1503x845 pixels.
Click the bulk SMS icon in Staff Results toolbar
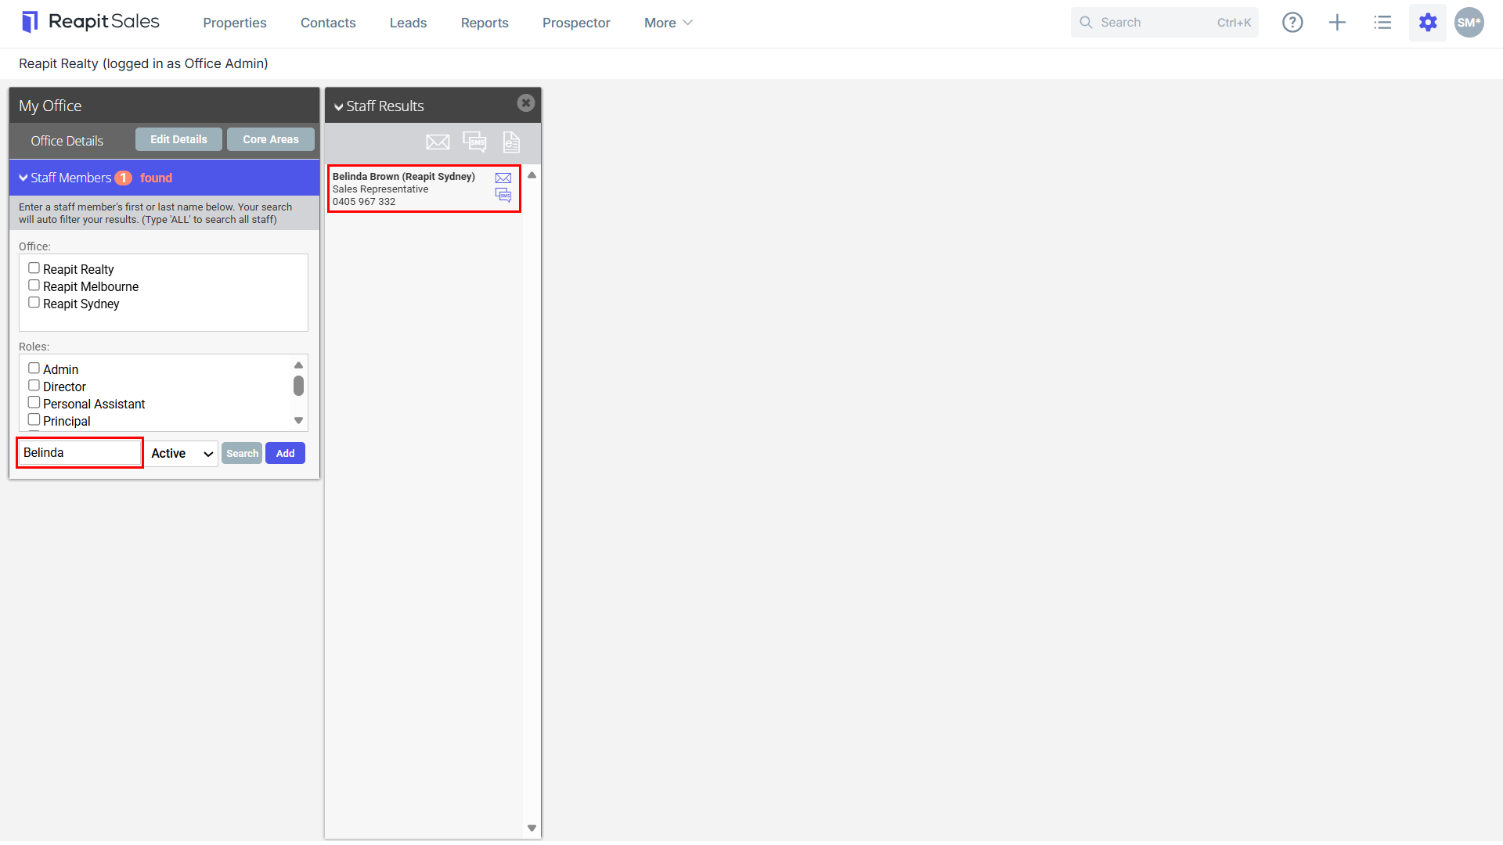pos(474,142)
